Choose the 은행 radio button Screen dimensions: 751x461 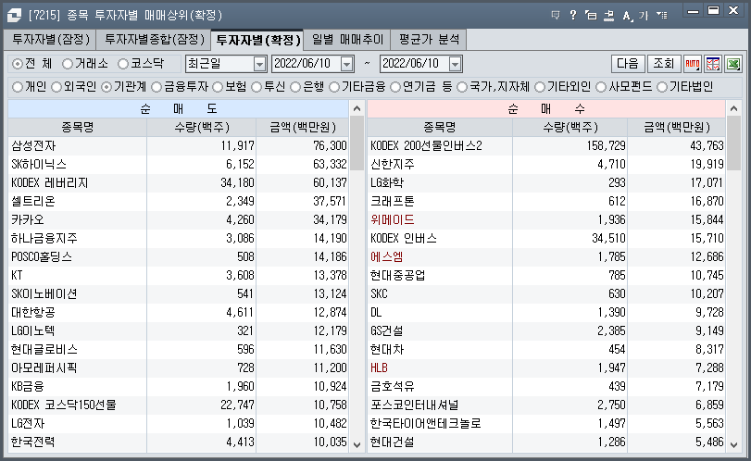(x=295, y=87)
